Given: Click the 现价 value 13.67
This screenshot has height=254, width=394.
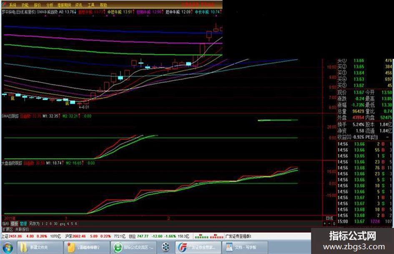Looking at the screenshot, I should click(x=359, y=92).
